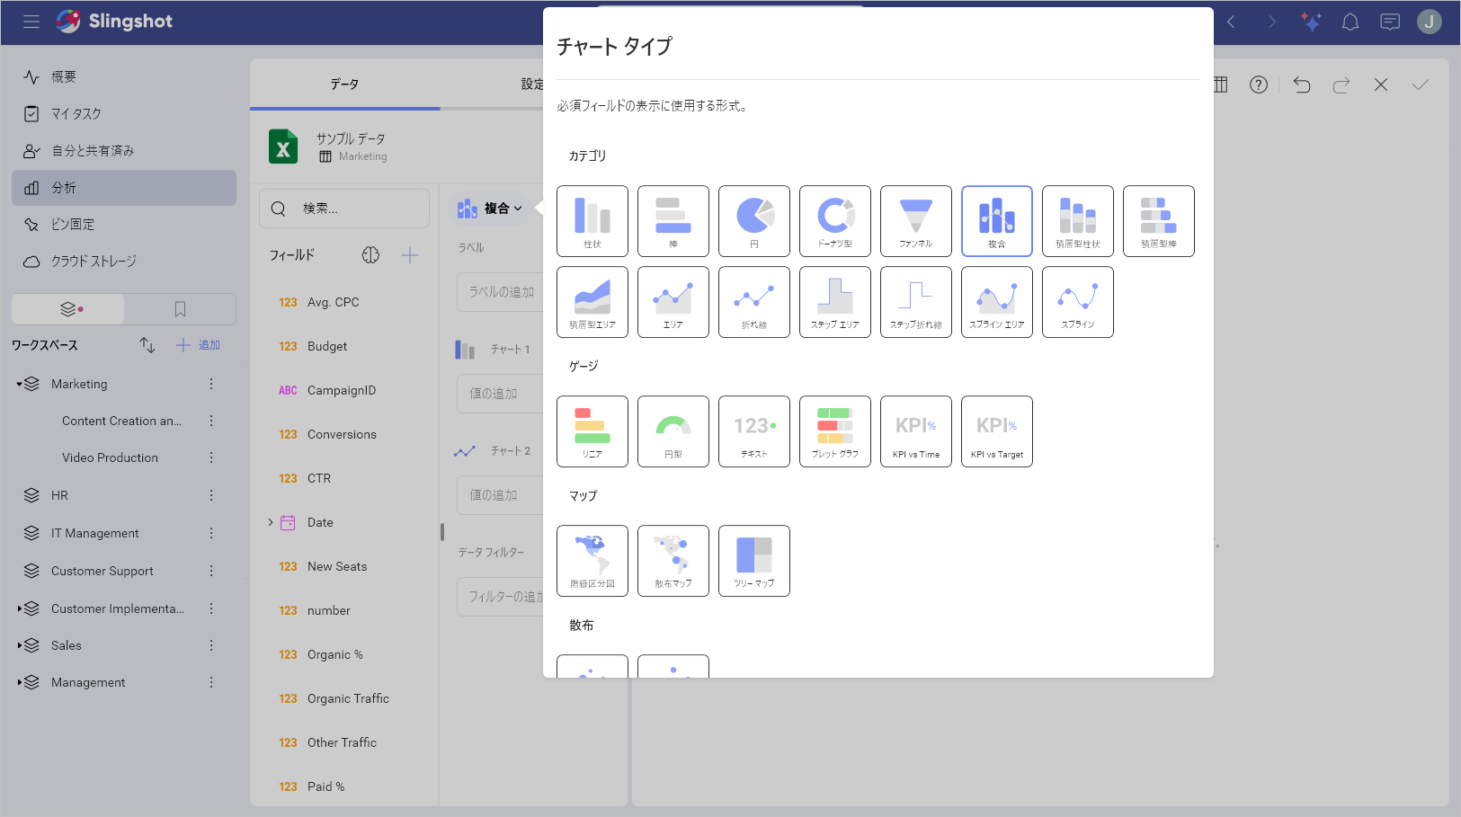Collapse the Marketing workspace
The width and height of the screenshot is (1461, 817).
[x=20, y=384]
